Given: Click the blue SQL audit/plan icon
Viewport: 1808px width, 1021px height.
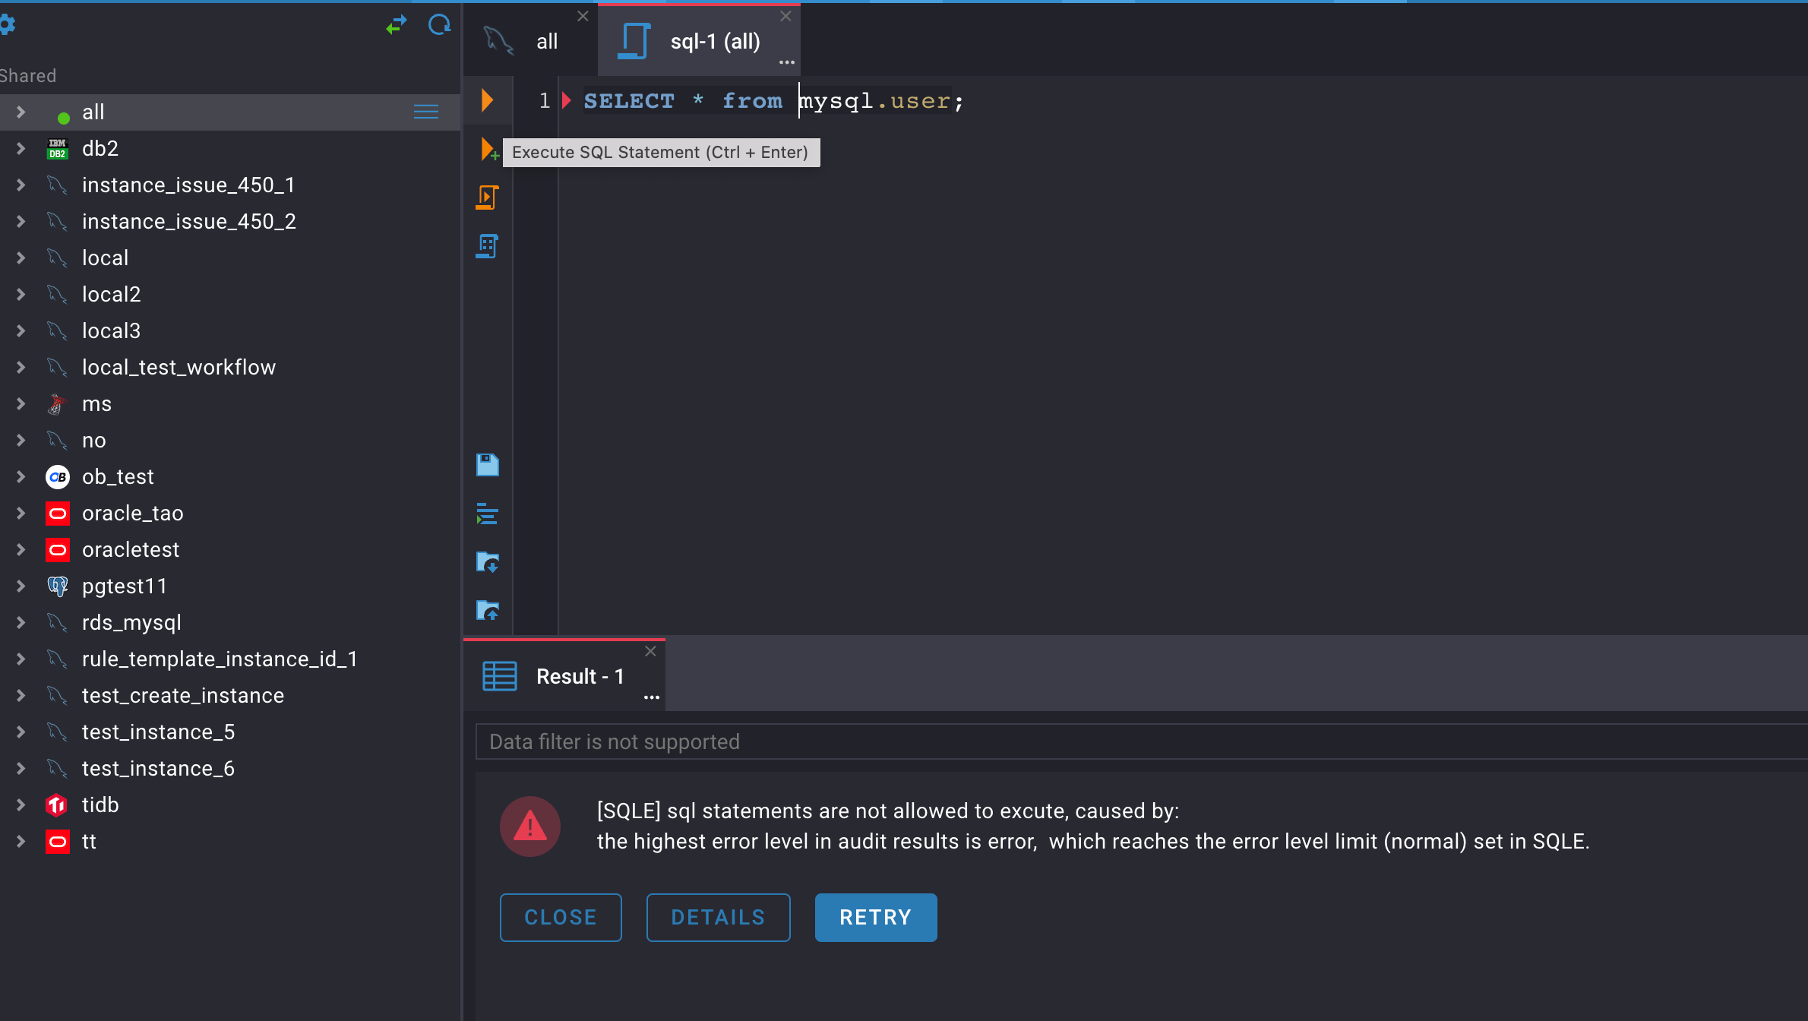Looking at the screenshot, I should point(488,245).
